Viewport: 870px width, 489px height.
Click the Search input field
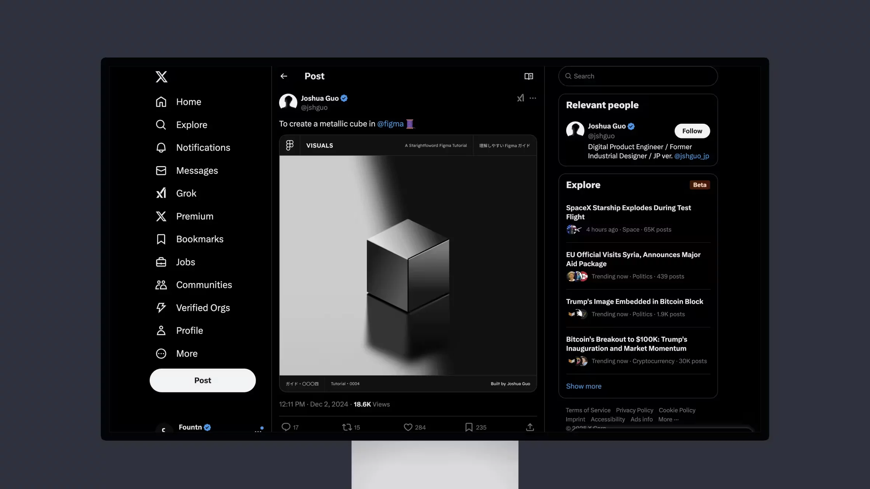(637, 76)
